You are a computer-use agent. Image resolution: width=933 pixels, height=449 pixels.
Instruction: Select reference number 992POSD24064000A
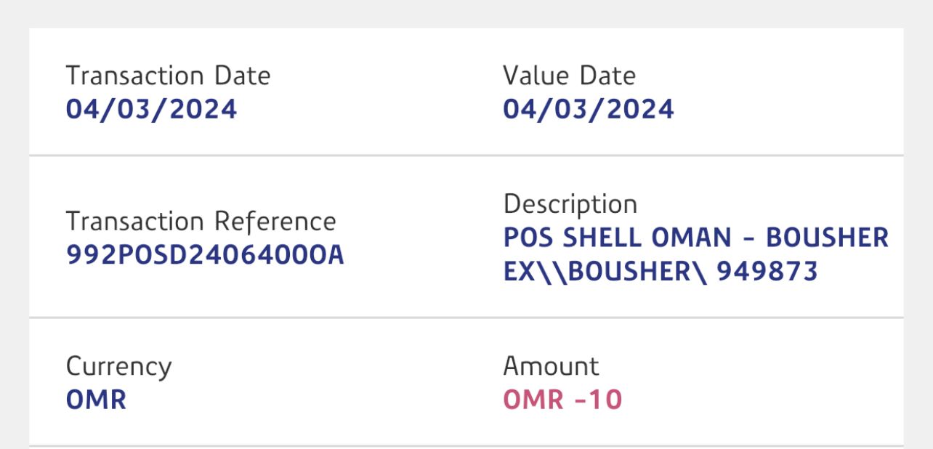[x=205, y=255]
